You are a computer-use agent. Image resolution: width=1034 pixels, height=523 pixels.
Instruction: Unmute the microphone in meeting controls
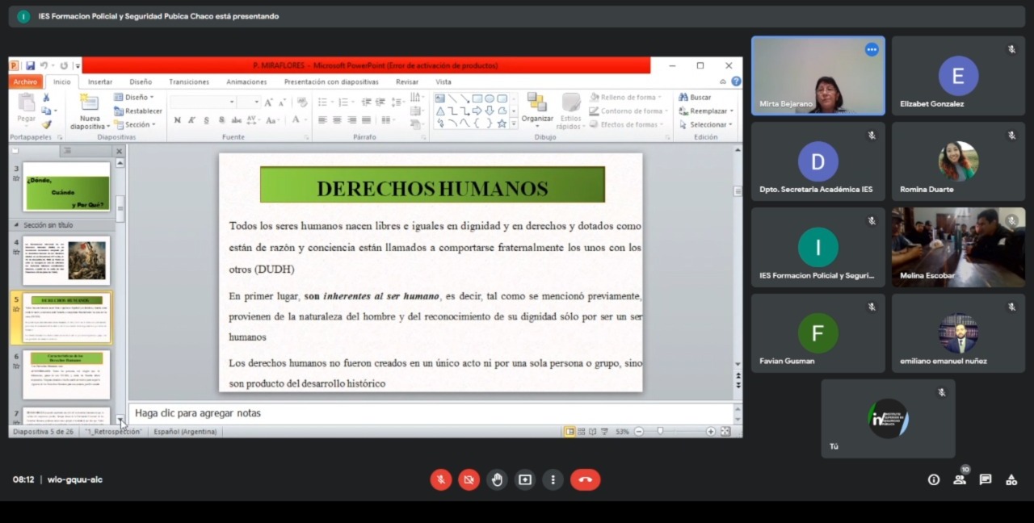tap(441, 479)
